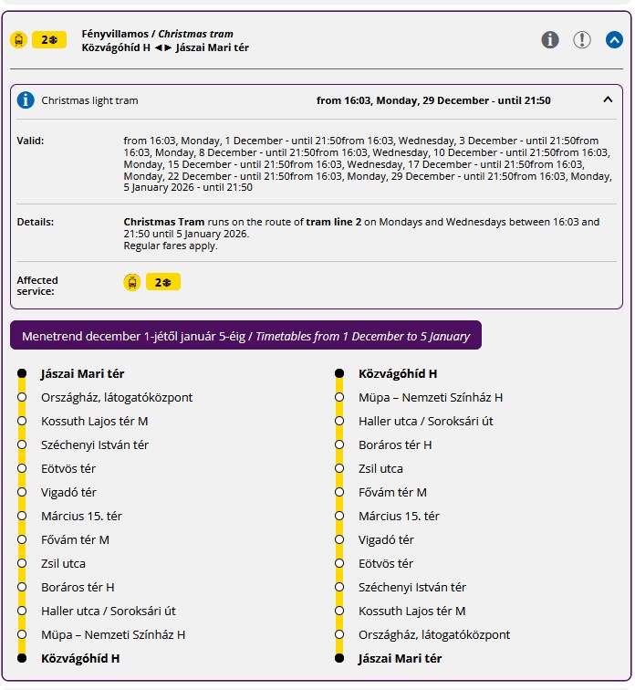Screen dimensions: 635x690
Task: Choose Boráros tér H in the list starting at Közvágóhíd H
Action: click(x=395, y=444)
